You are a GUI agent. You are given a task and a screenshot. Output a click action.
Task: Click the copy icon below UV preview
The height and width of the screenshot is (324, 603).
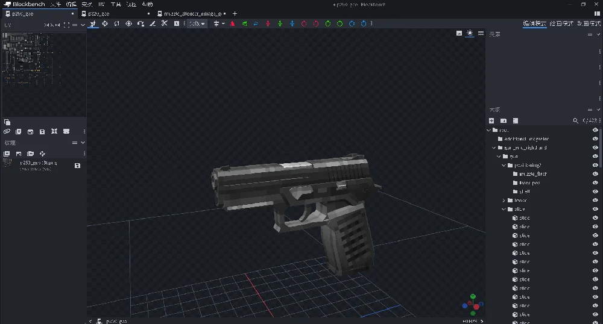pos(7,122)
